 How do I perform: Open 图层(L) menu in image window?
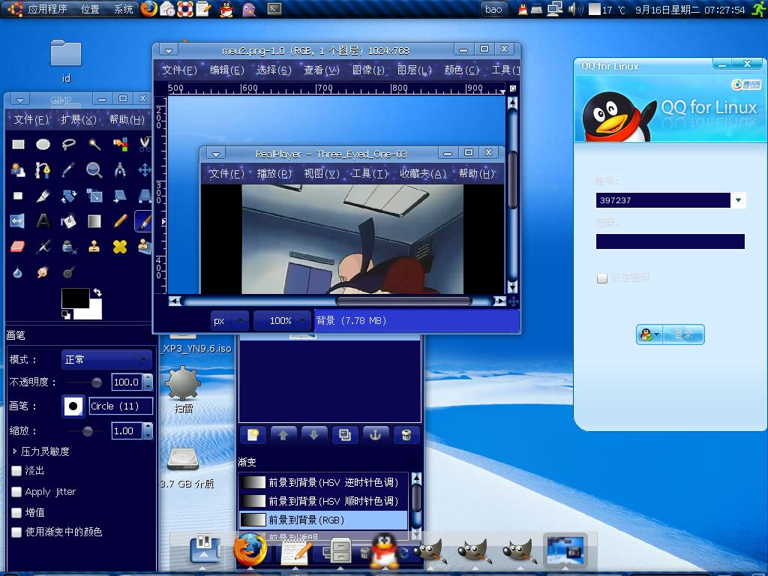(414, 70)
